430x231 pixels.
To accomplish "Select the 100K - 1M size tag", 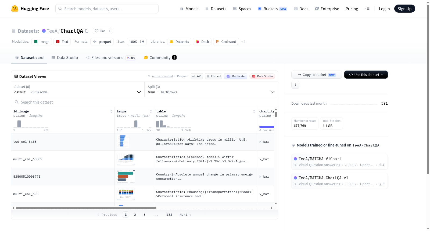I will pos(137,42).
